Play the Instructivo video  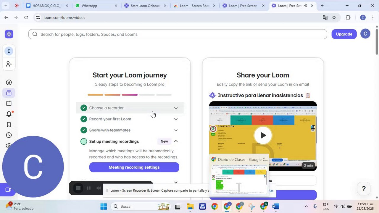[x=263, y=135]
